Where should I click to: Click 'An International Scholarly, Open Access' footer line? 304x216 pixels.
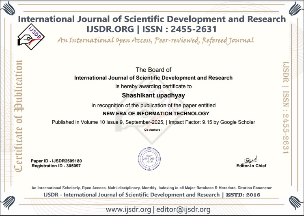(x=152, y=188)
